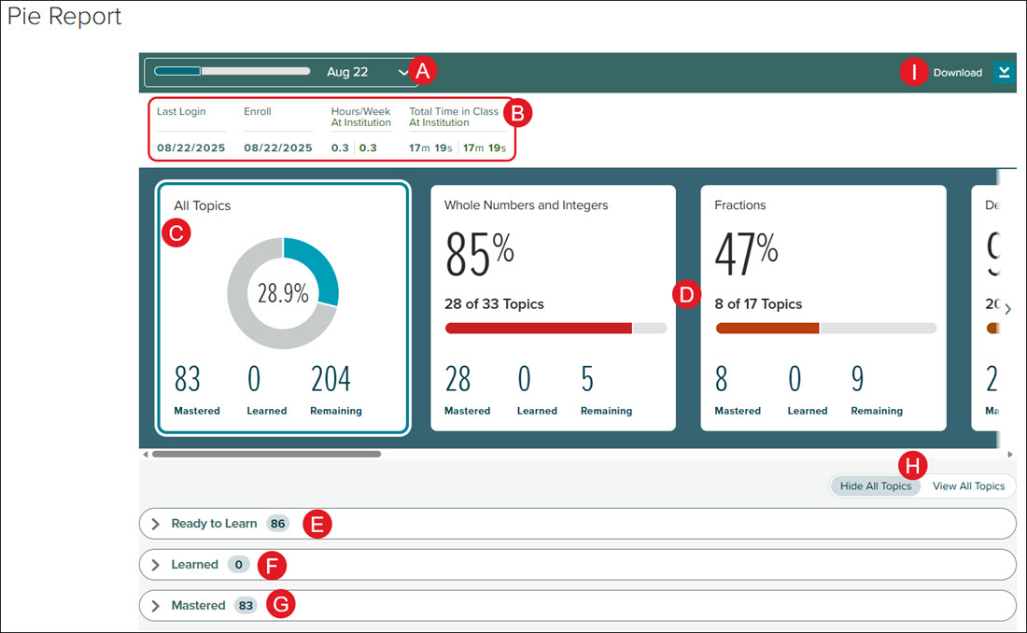Click the next-category chevron on the cards
The height and width of the screenshot is (633, 1027).
pos(1008,309)
